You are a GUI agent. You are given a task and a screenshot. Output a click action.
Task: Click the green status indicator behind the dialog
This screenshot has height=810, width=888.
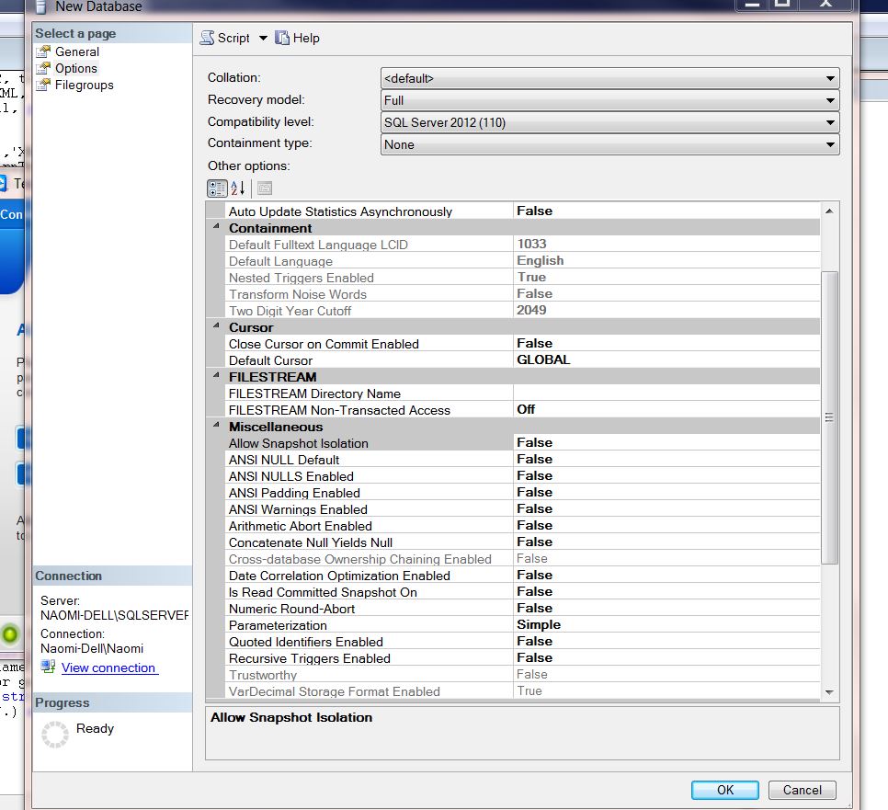pyautogui.click(x=10, y=633)
